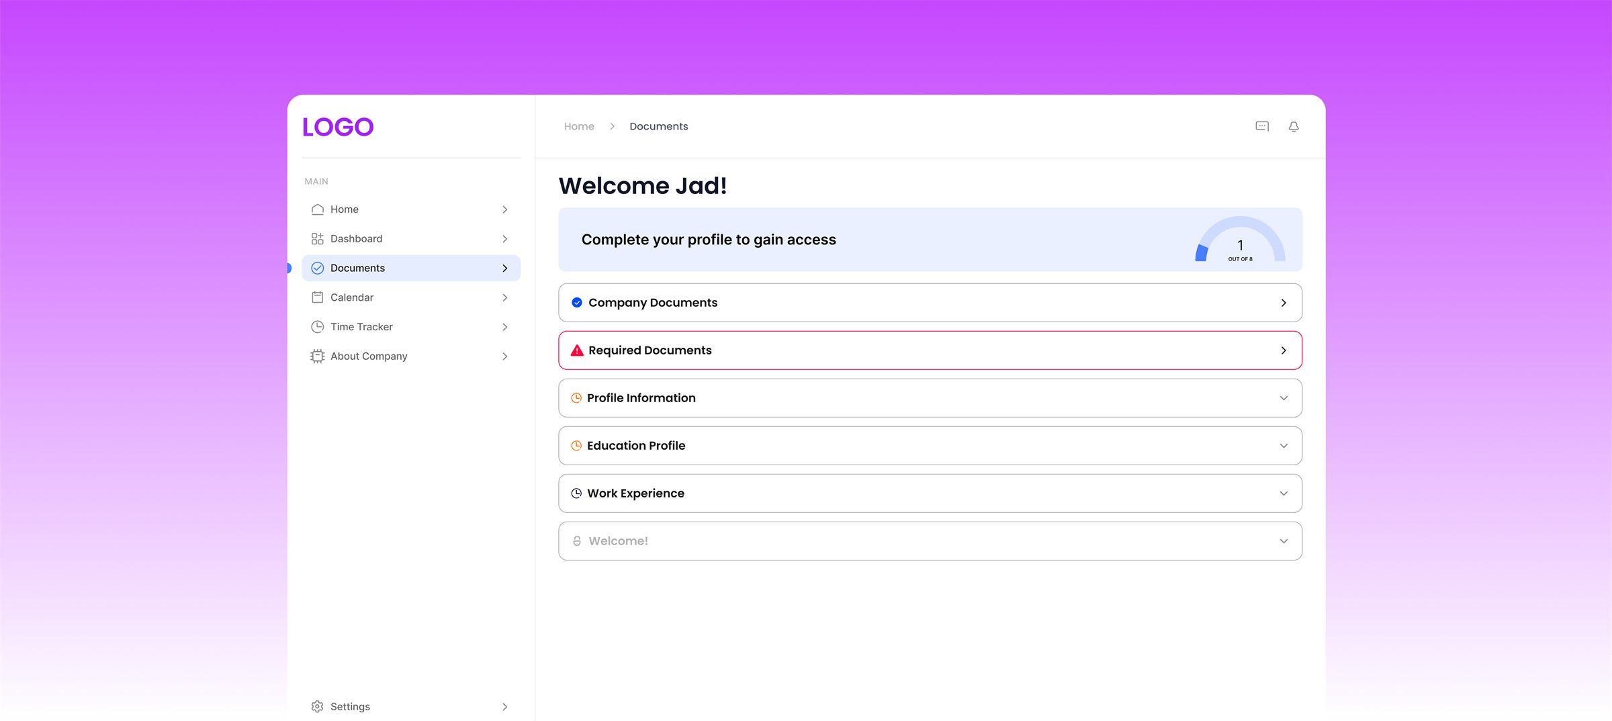The height and width of the screenshot is (721, 1612).
Task: Click the Required Documents title text
Action: tap(650, 350)
